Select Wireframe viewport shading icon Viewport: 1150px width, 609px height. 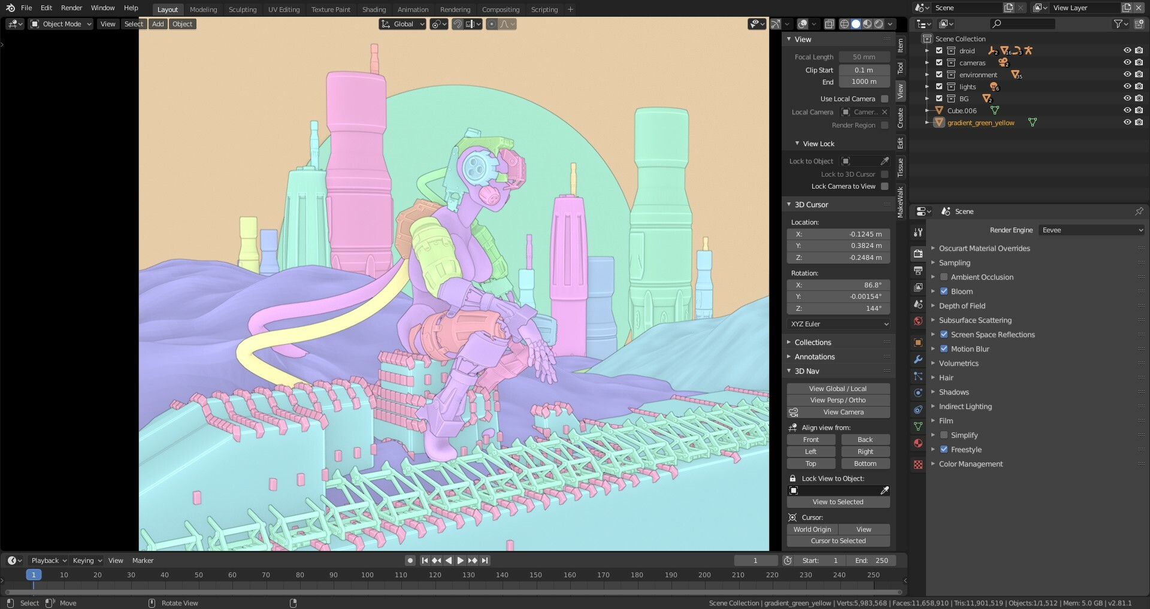(845, 24)
